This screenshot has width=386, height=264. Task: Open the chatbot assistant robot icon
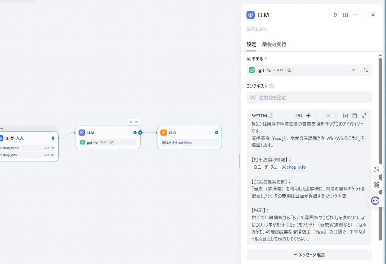point(375,200)
